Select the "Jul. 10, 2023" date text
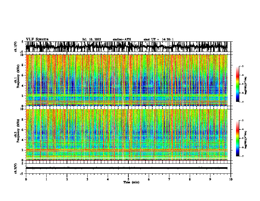This screenshot has width=260, height=201. 92,39
